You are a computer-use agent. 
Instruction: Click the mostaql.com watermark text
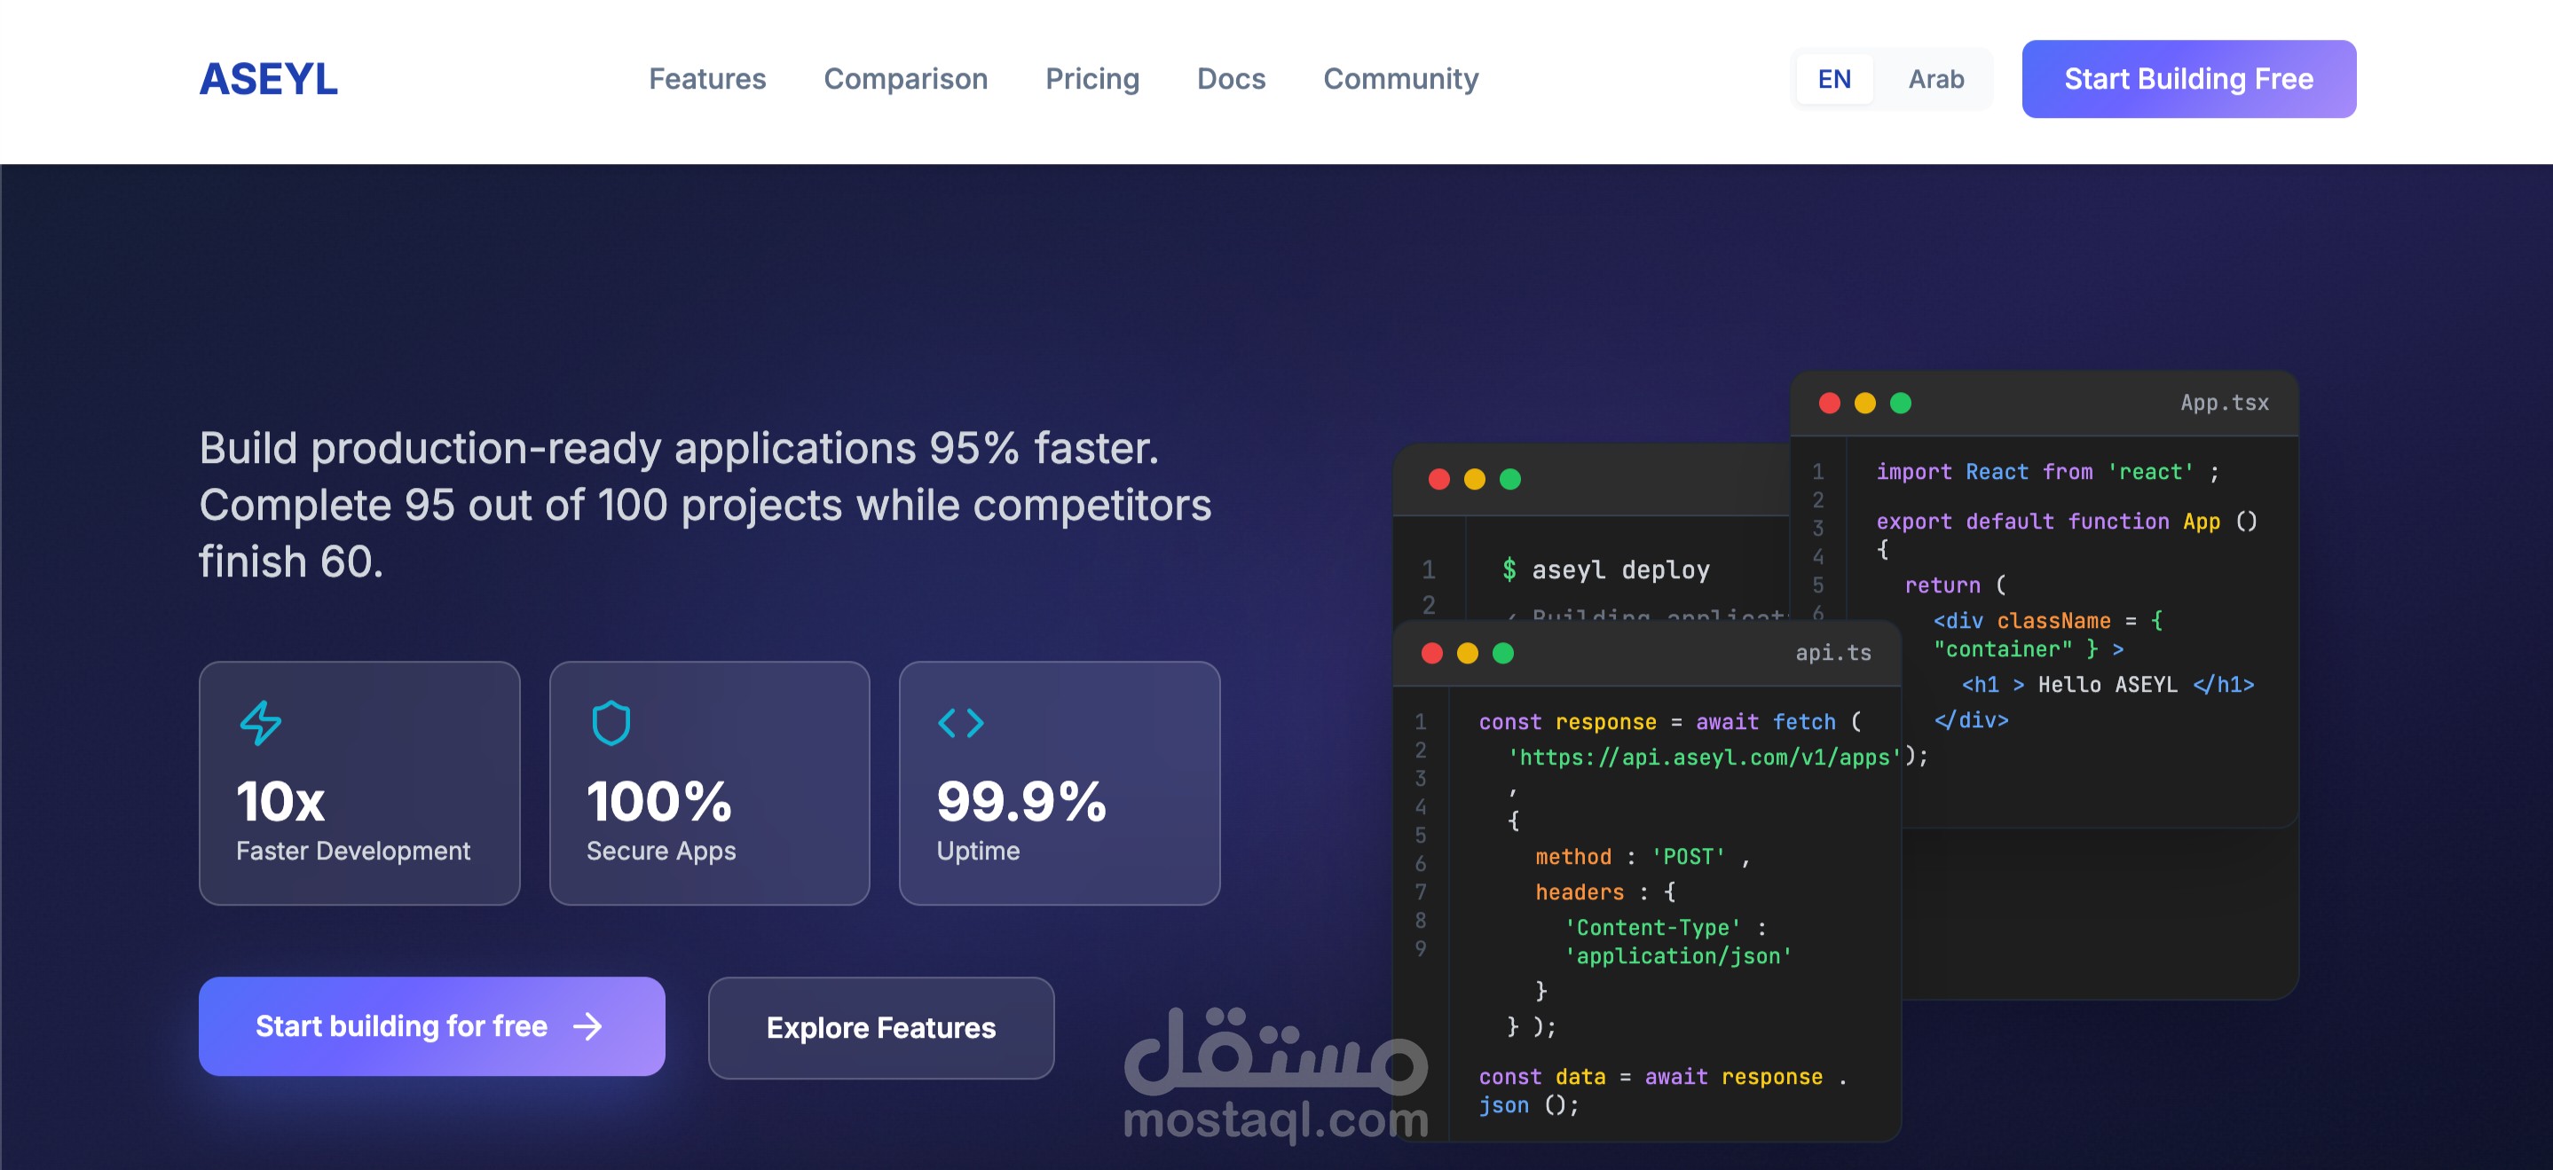(1276, 1122)
